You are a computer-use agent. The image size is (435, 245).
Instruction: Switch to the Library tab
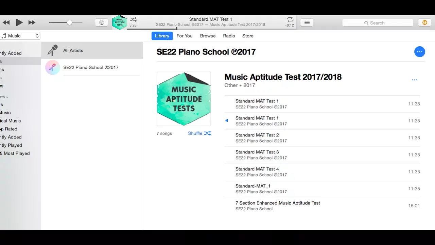(162, 36)
